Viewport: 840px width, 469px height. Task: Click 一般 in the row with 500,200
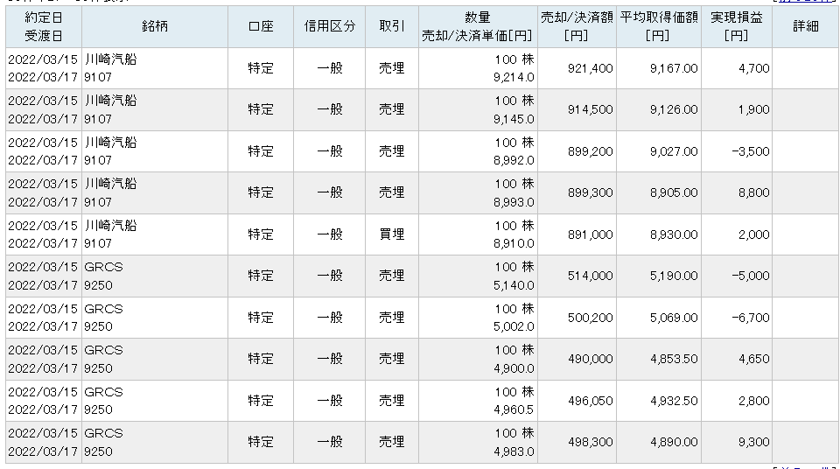coord(330,318)
